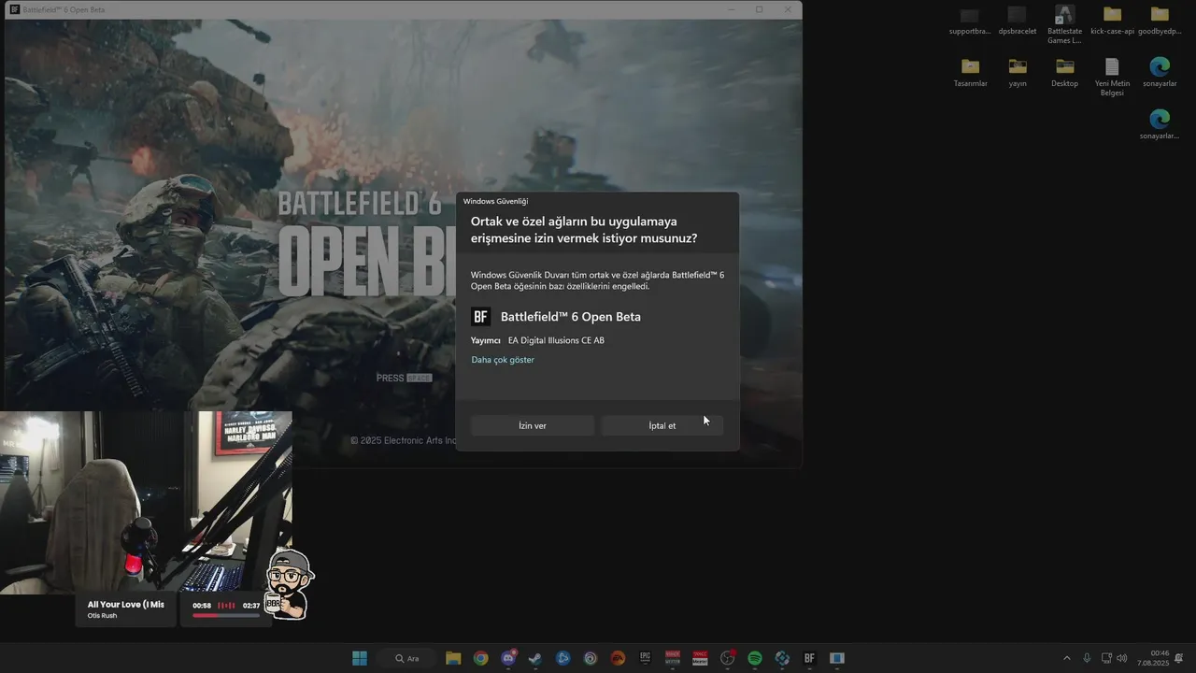This screenshot has width=1196, height=673.
Task: Open the notification bell in the tray
Action: (1180, 658)
